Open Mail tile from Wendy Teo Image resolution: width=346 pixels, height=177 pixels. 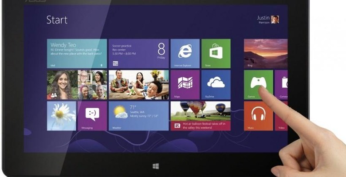pyautogui.click(x=77, y=54)
